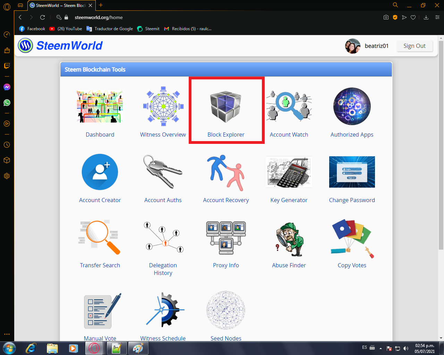Open the Account Watch magnifier icon
Screen dimensions: 444x355
coord(289,106)
